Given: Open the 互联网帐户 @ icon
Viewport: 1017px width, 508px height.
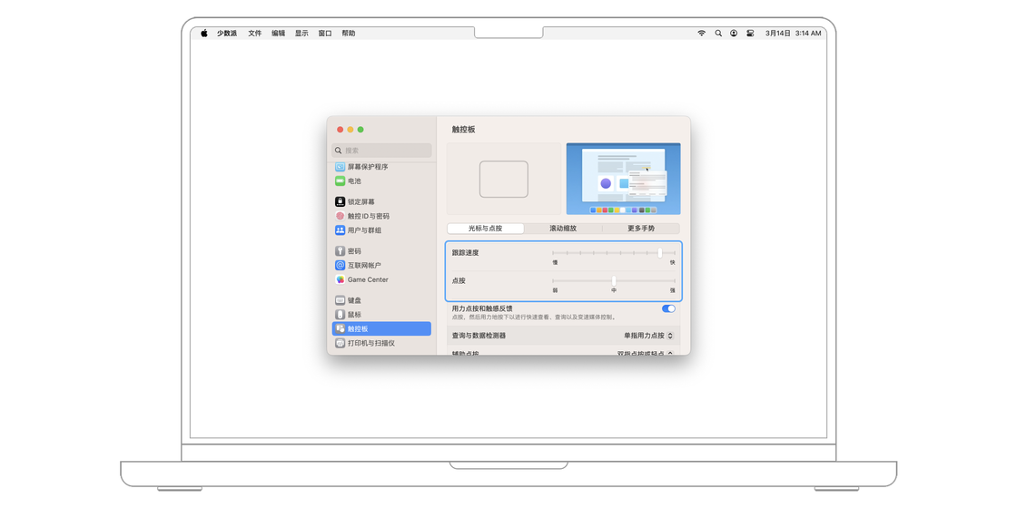Looking at the screenshot, I should pos(340,265).
